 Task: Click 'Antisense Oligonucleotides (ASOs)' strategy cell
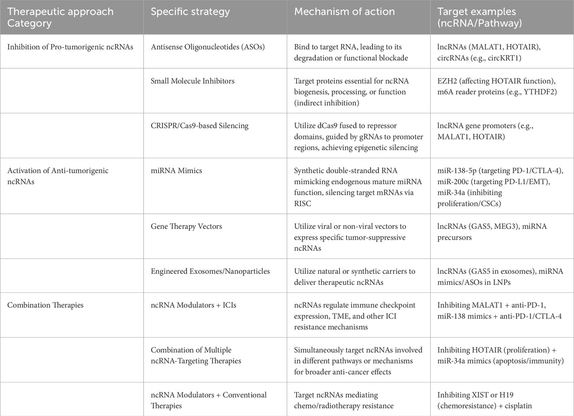coord(207,47)
